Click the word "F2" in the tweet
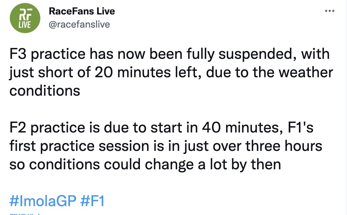The height and width of the screenshot is (215, 347). [18, 127]
